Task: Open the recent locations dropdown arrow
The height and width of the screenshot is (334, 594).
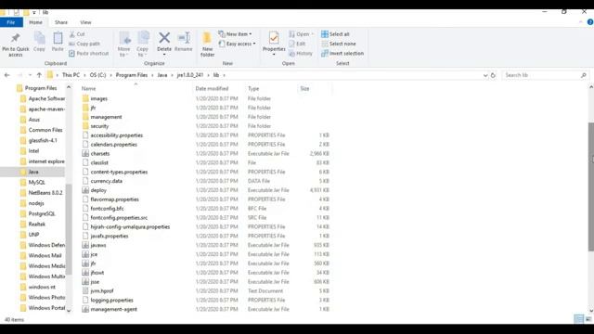Action: click(30, 75)
